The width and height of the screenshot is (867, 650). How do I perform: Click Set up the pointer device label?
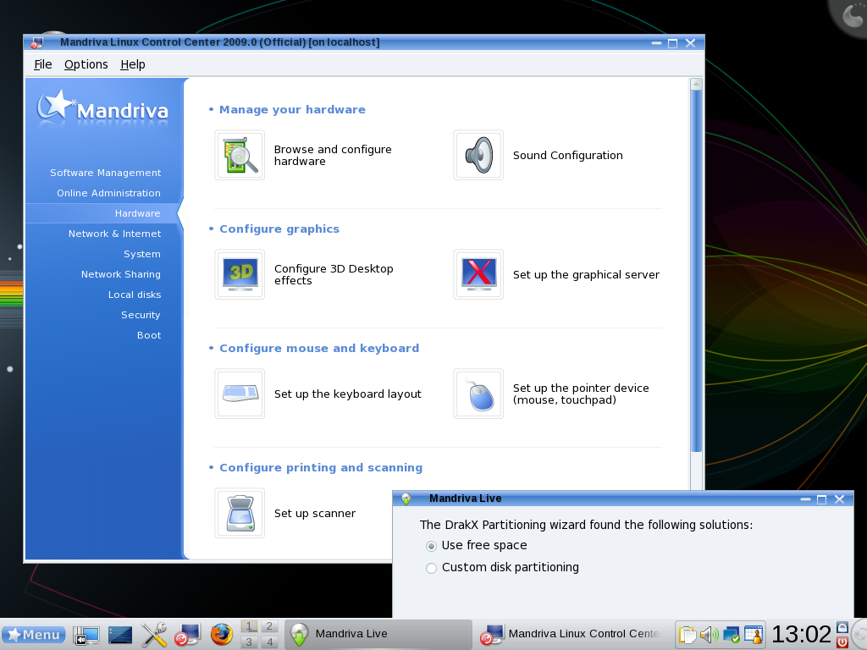click(581, 394)
